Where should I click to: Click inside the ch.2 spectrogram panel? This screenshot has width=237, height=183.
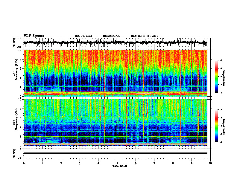[115, 123]
